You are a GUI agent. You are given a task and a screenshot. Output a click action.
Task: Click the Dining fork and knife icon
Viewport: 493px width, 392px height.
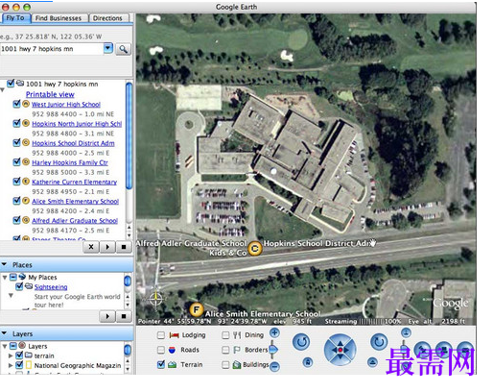237,335
